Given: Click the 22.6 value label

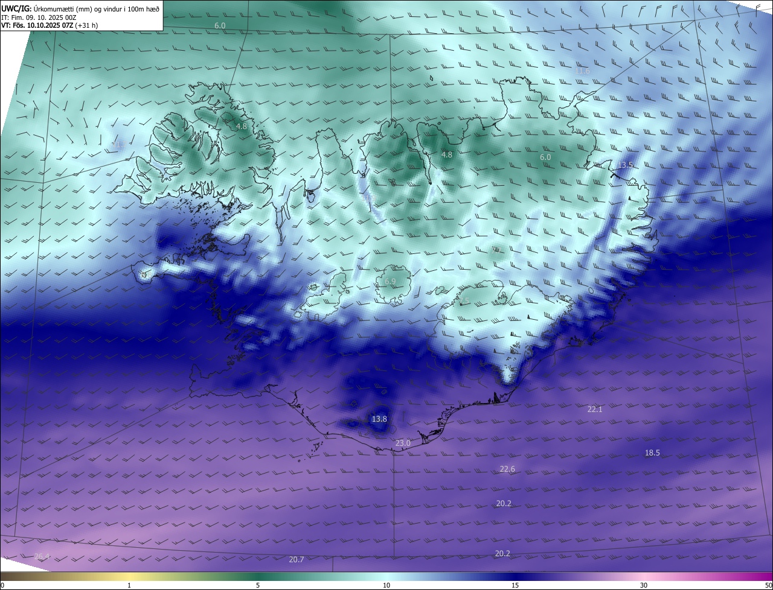Looking at the screenshot, I should [x=507, y=469].
